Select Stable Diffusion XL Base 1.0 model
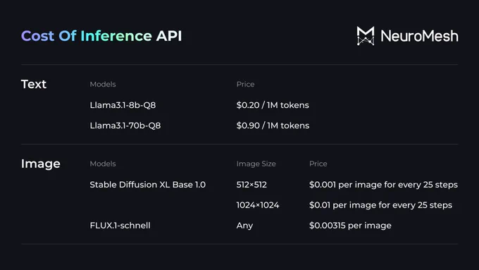The image size is (479, 270). (147, 185)
